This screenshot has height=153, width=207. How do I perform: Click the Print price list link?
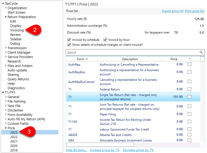coord(194,11)
